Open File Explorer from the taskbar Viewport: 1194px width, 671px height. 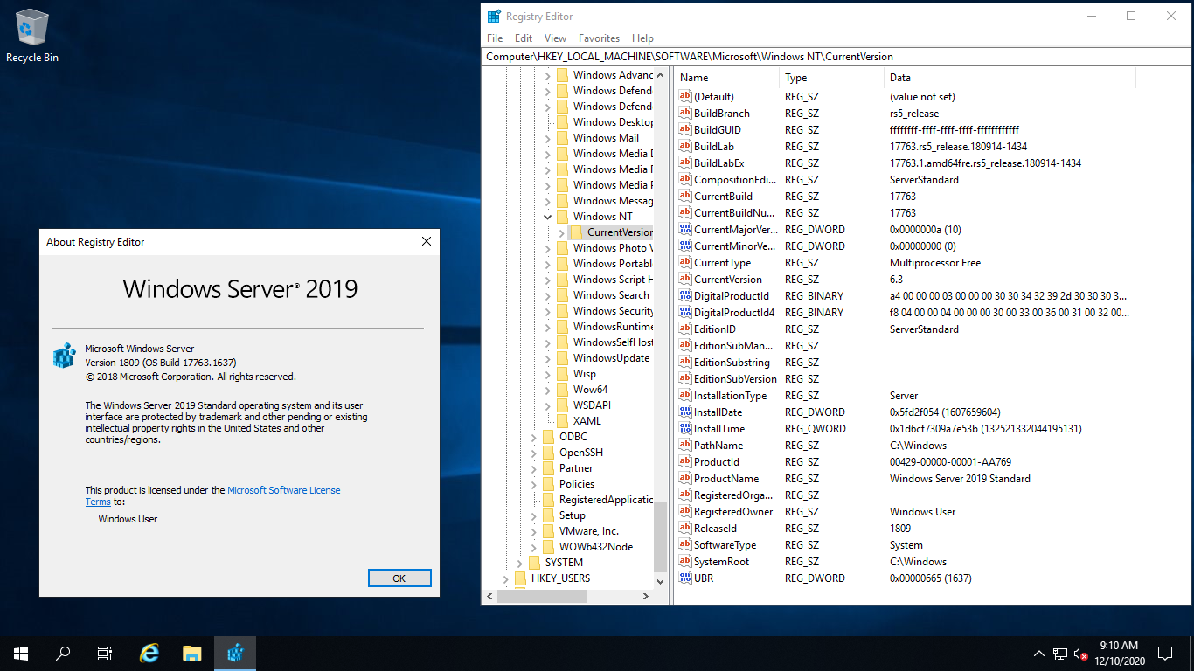pos(192,653)
